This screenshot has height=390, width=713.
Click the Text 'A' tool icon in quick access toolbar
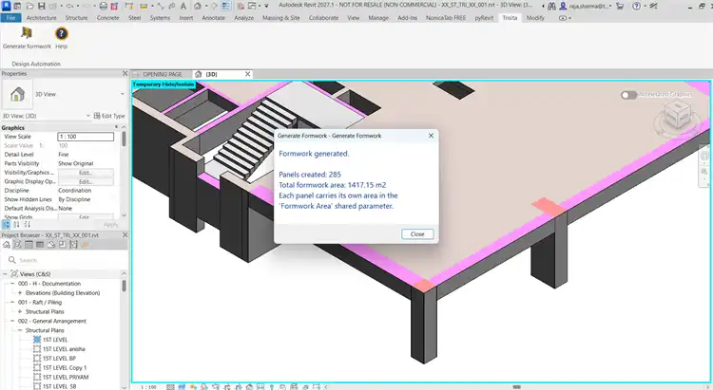coord(183,6)
